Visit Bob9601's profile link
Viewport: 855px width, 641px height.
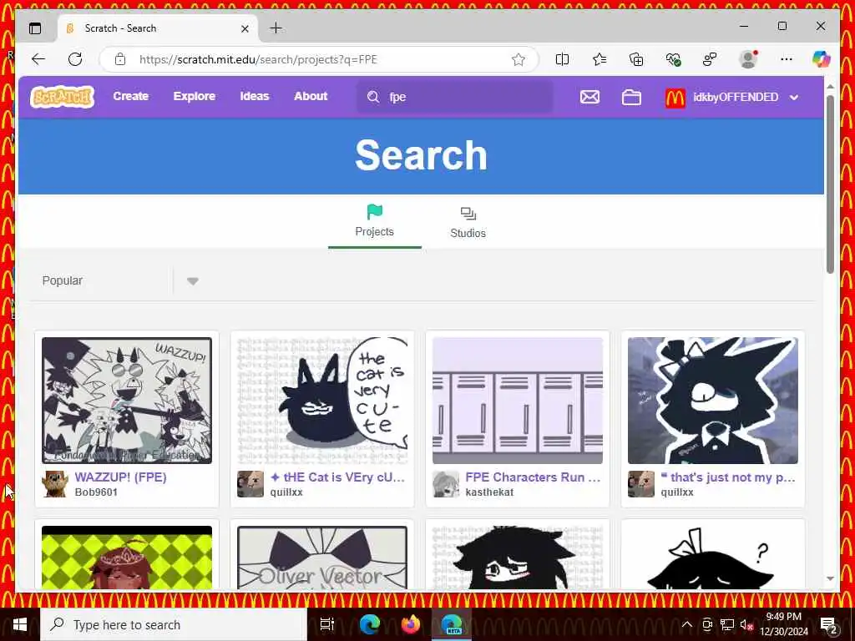coord(96,492)
